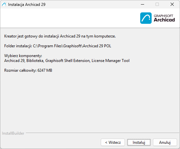
Task: Go back using the Wstecz button
Action: coord(113,142)
